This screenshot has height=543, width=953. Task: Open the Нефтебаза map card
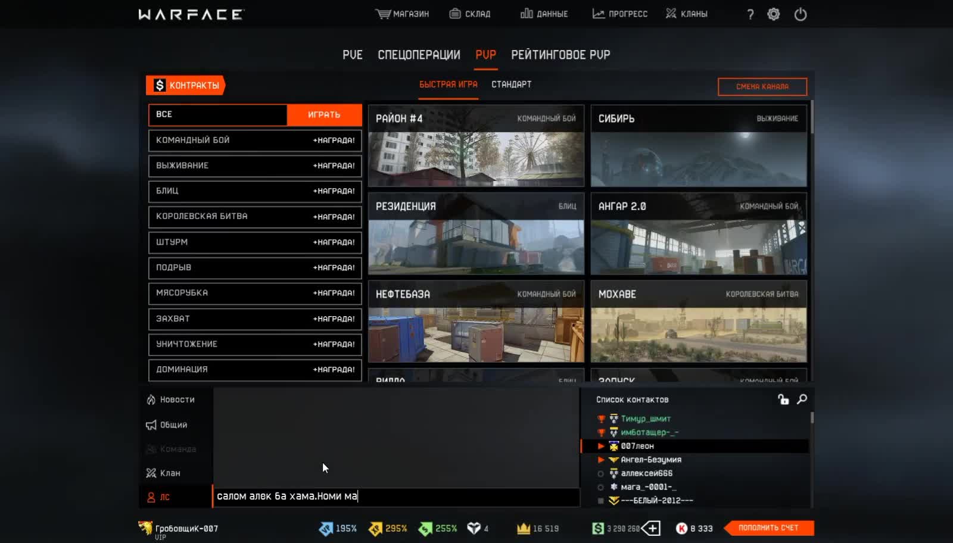476,322
